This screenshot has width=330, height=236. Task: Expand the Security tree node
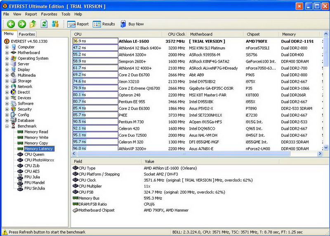point(7,109)
